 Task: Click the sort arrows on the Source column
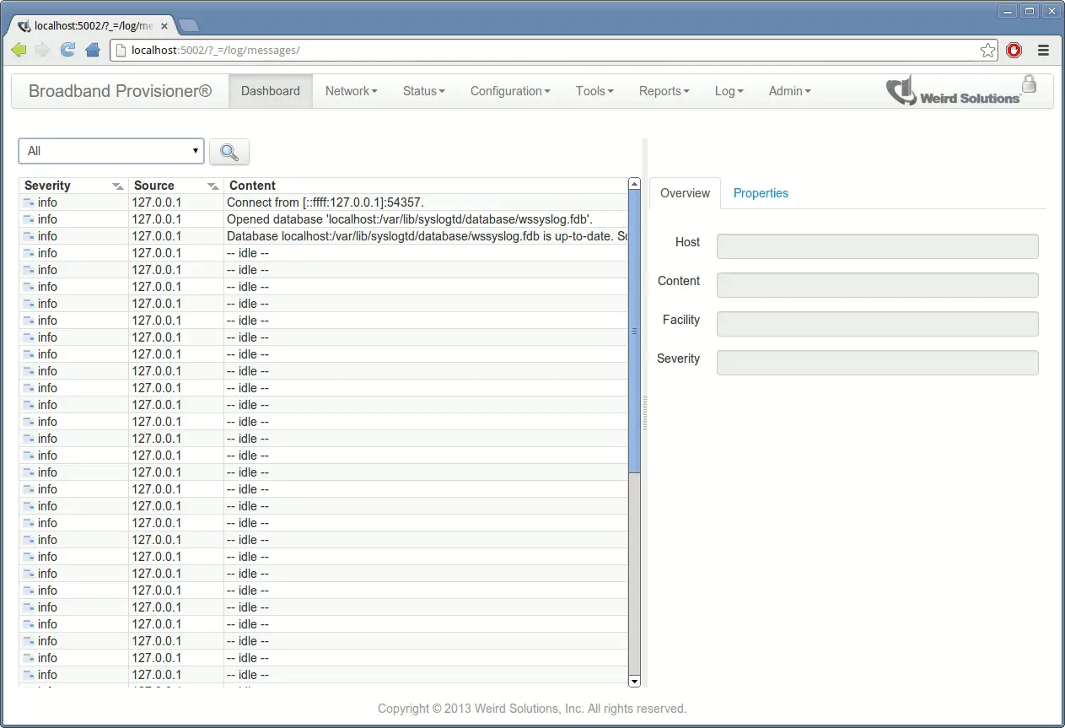pyautogui.click(x=210, y=185)
